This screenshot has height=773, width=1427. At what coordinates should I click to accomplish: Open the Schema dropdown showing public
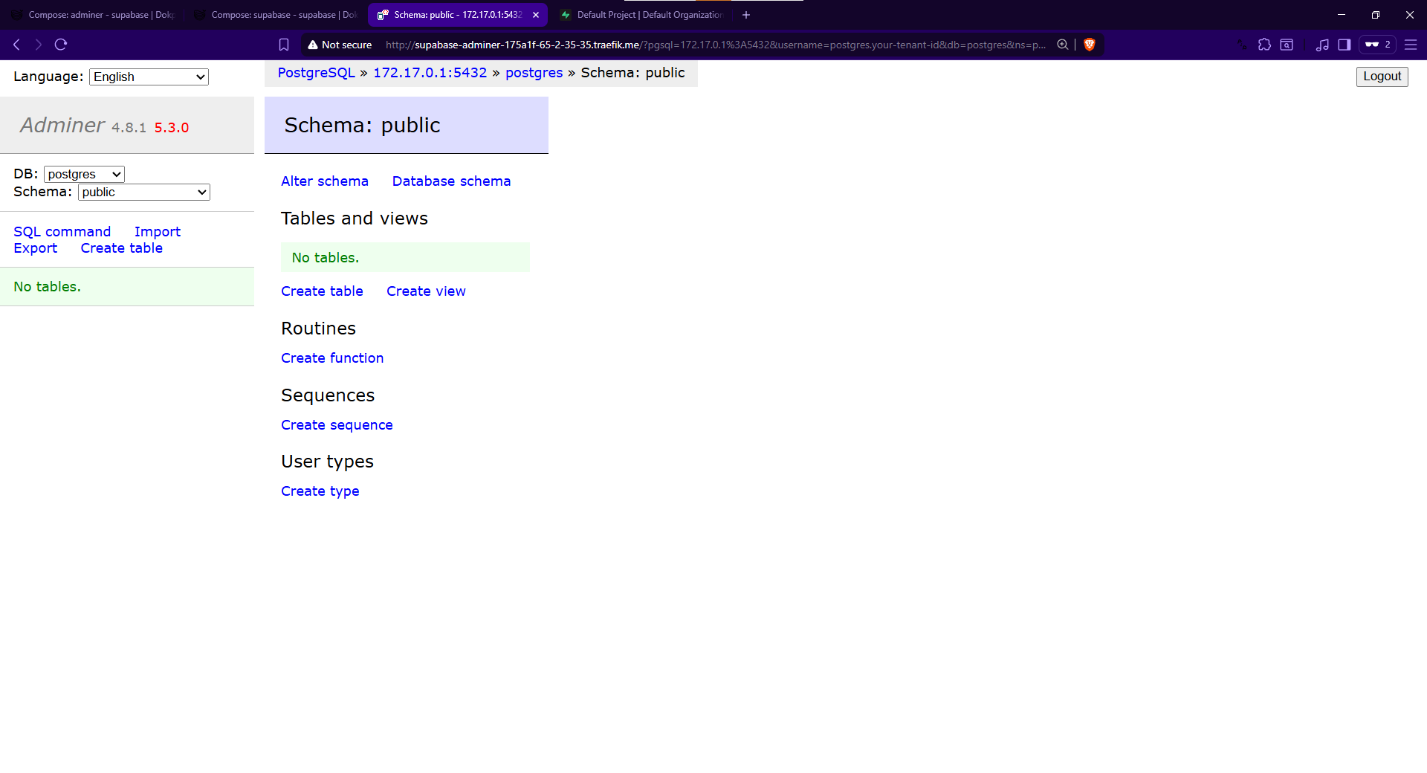(144, 192)
